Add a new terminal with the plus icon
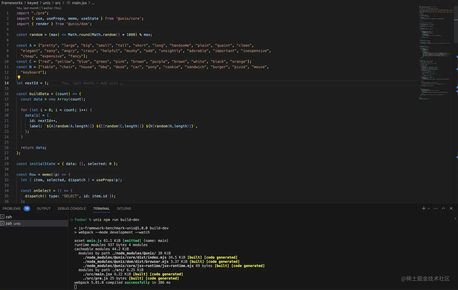This screenshot has width=458, height=290. tap(423, 208)
